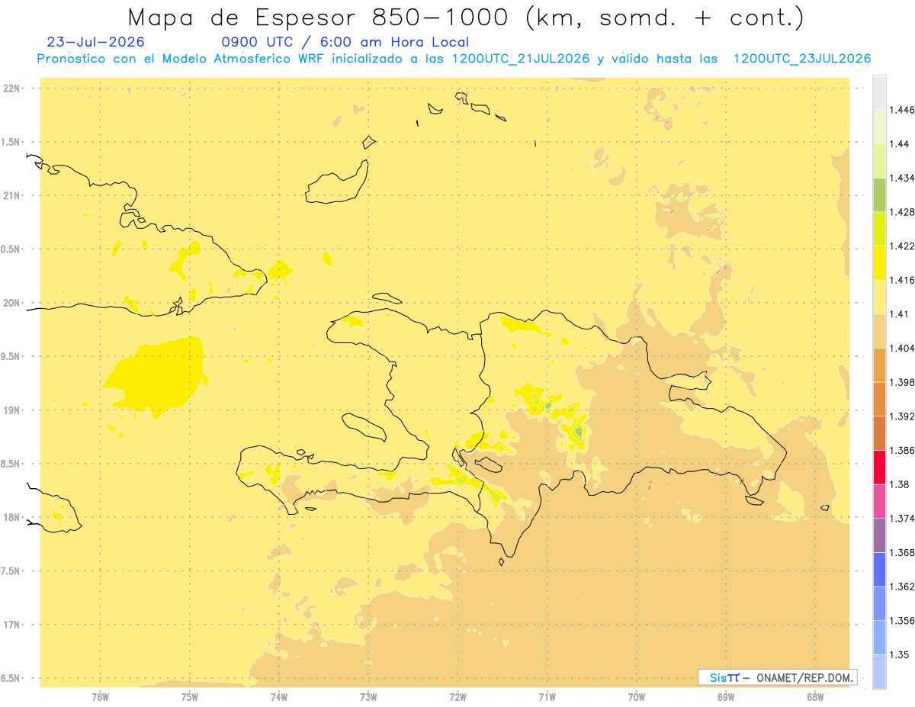915x707 pixels.
Task: Click the 19N latitude label
Action: [12, 410]
